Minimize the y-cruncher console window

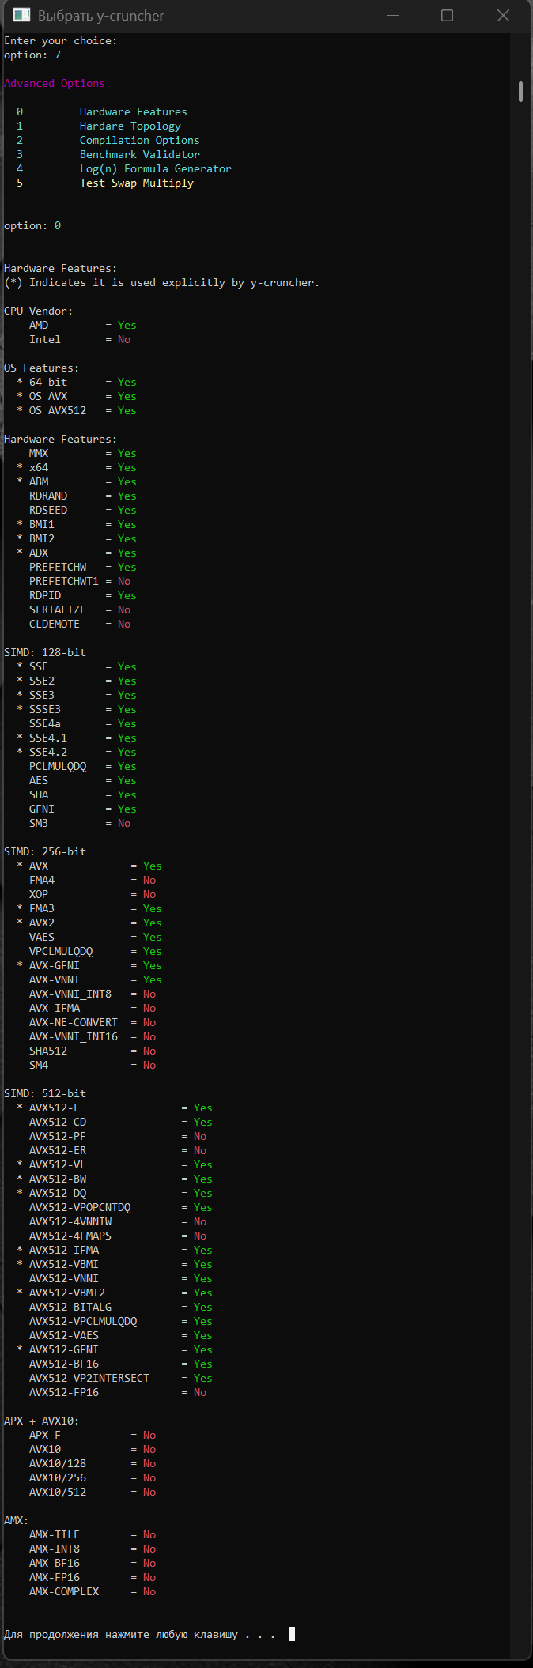(391, 16)
